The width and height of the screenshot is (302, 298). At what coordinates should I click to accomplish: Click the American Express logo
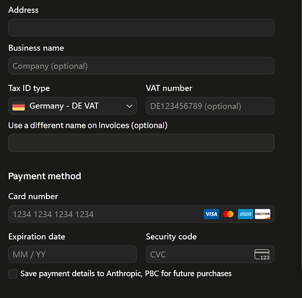click(x=245, y=214)
